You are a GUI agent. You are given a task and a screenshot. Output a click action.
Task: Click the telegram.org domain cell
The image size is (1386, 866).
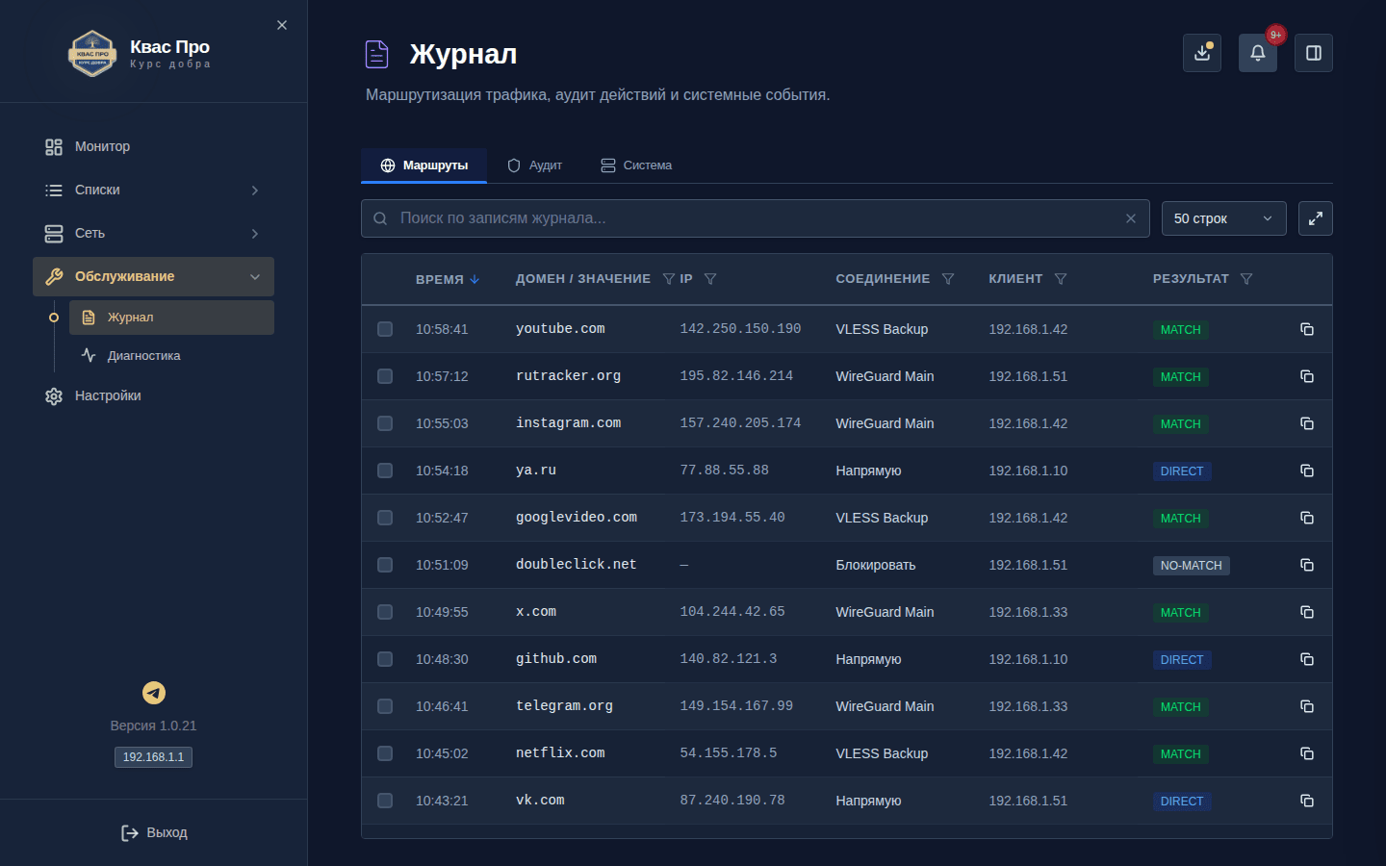[x=564, y=706]
